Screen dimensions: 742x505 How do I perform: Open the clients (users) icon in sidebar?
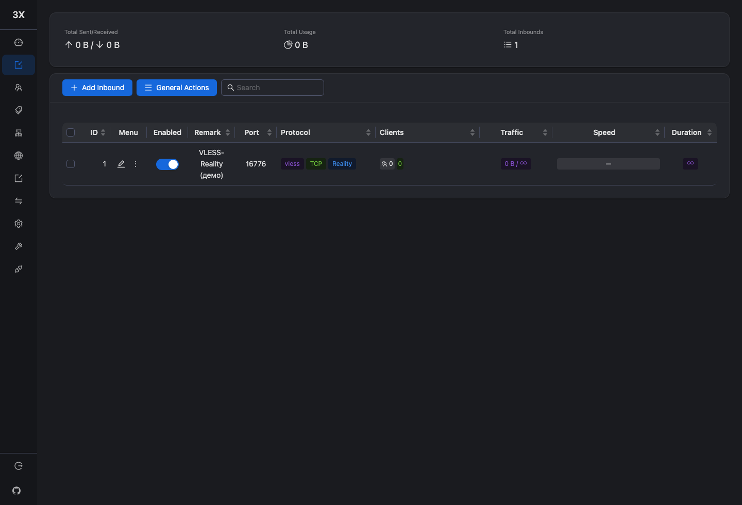tap(19, 88)
